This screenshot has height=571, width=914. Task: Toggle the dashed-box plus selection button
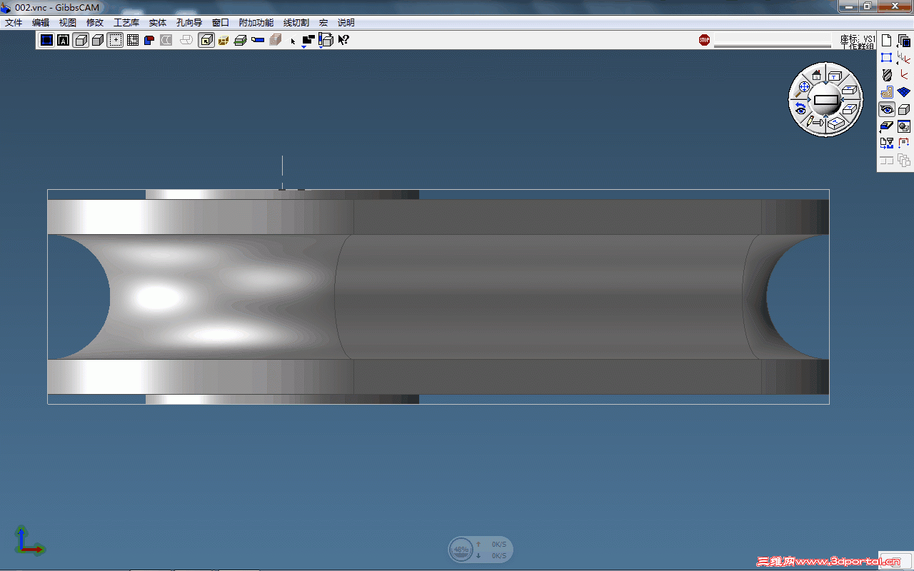115,40
